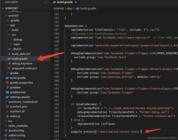Image resolution: width=178 pixels, height=140 pixels.
Task: Open gradlew file
Action: 15,88
